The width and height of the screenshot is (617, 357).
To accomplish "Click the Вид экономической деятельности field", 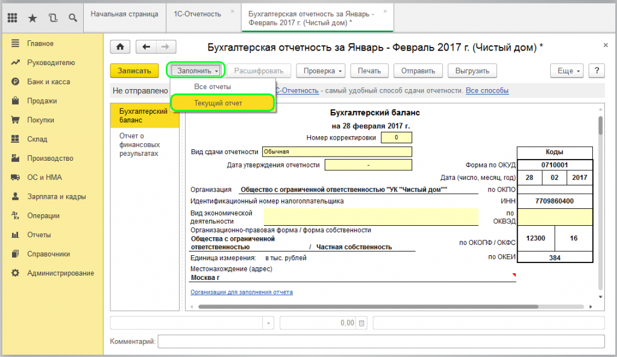I will pos(371,217).
